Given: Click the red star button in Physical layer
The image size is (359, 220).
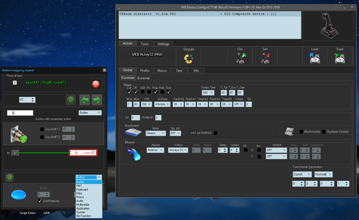Looking at the screenshot, I should tap(95, 84).
